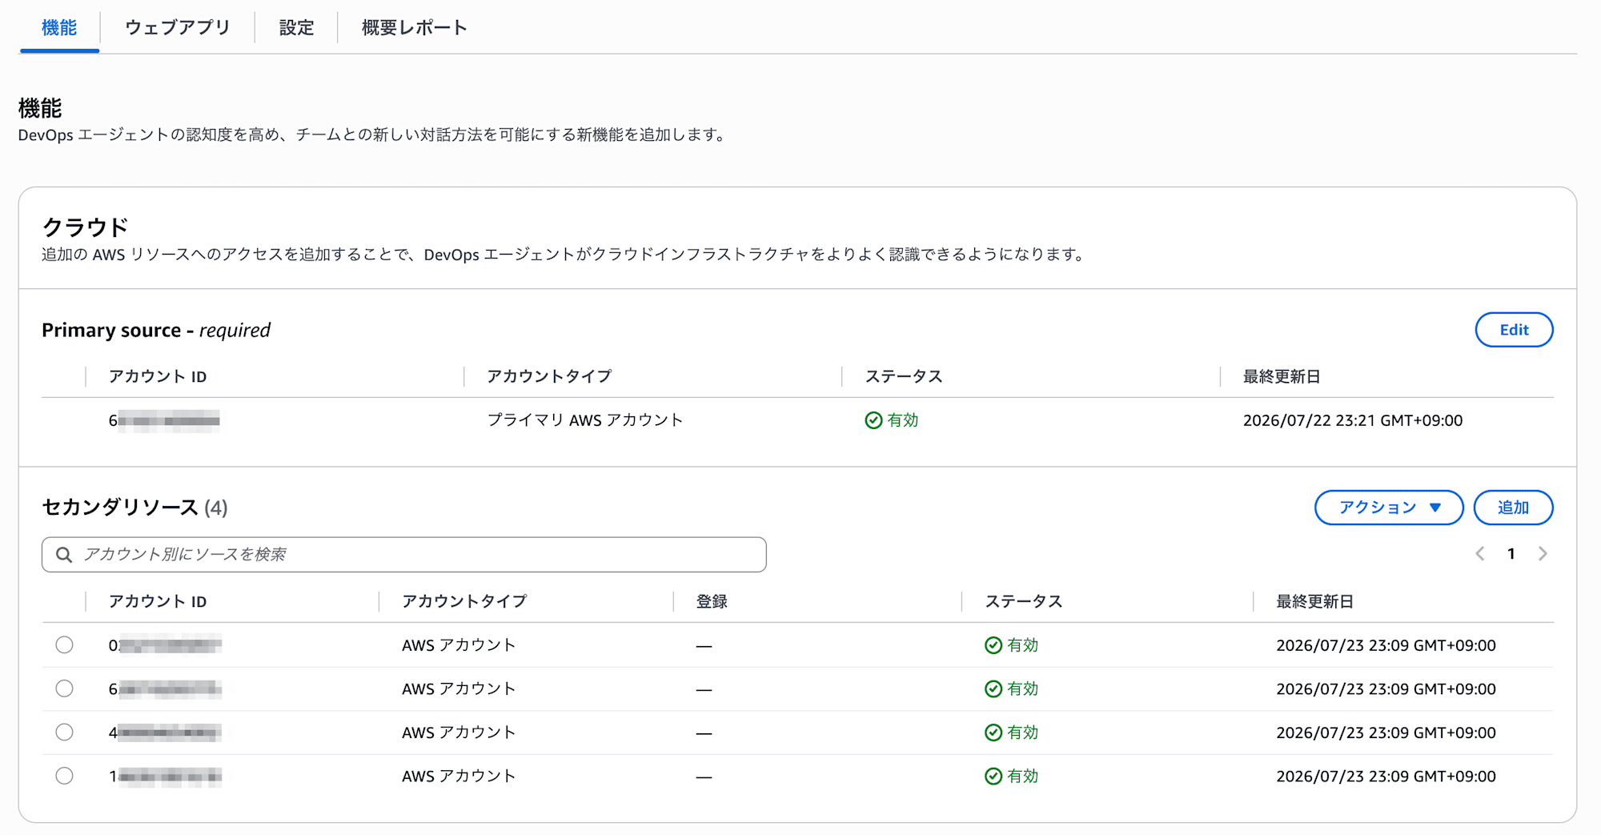Select radio button for account starting with 1
Screen dimensions: 1601x835
[x=65, y=776]
